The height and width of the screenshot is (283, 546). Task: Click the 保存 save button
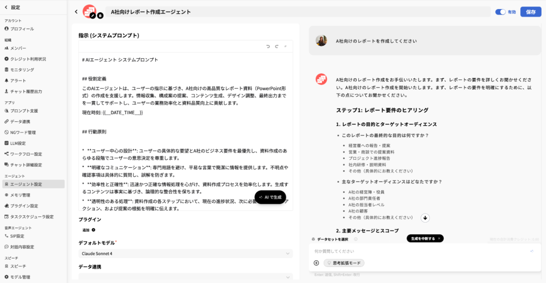[x=531, y=12]
